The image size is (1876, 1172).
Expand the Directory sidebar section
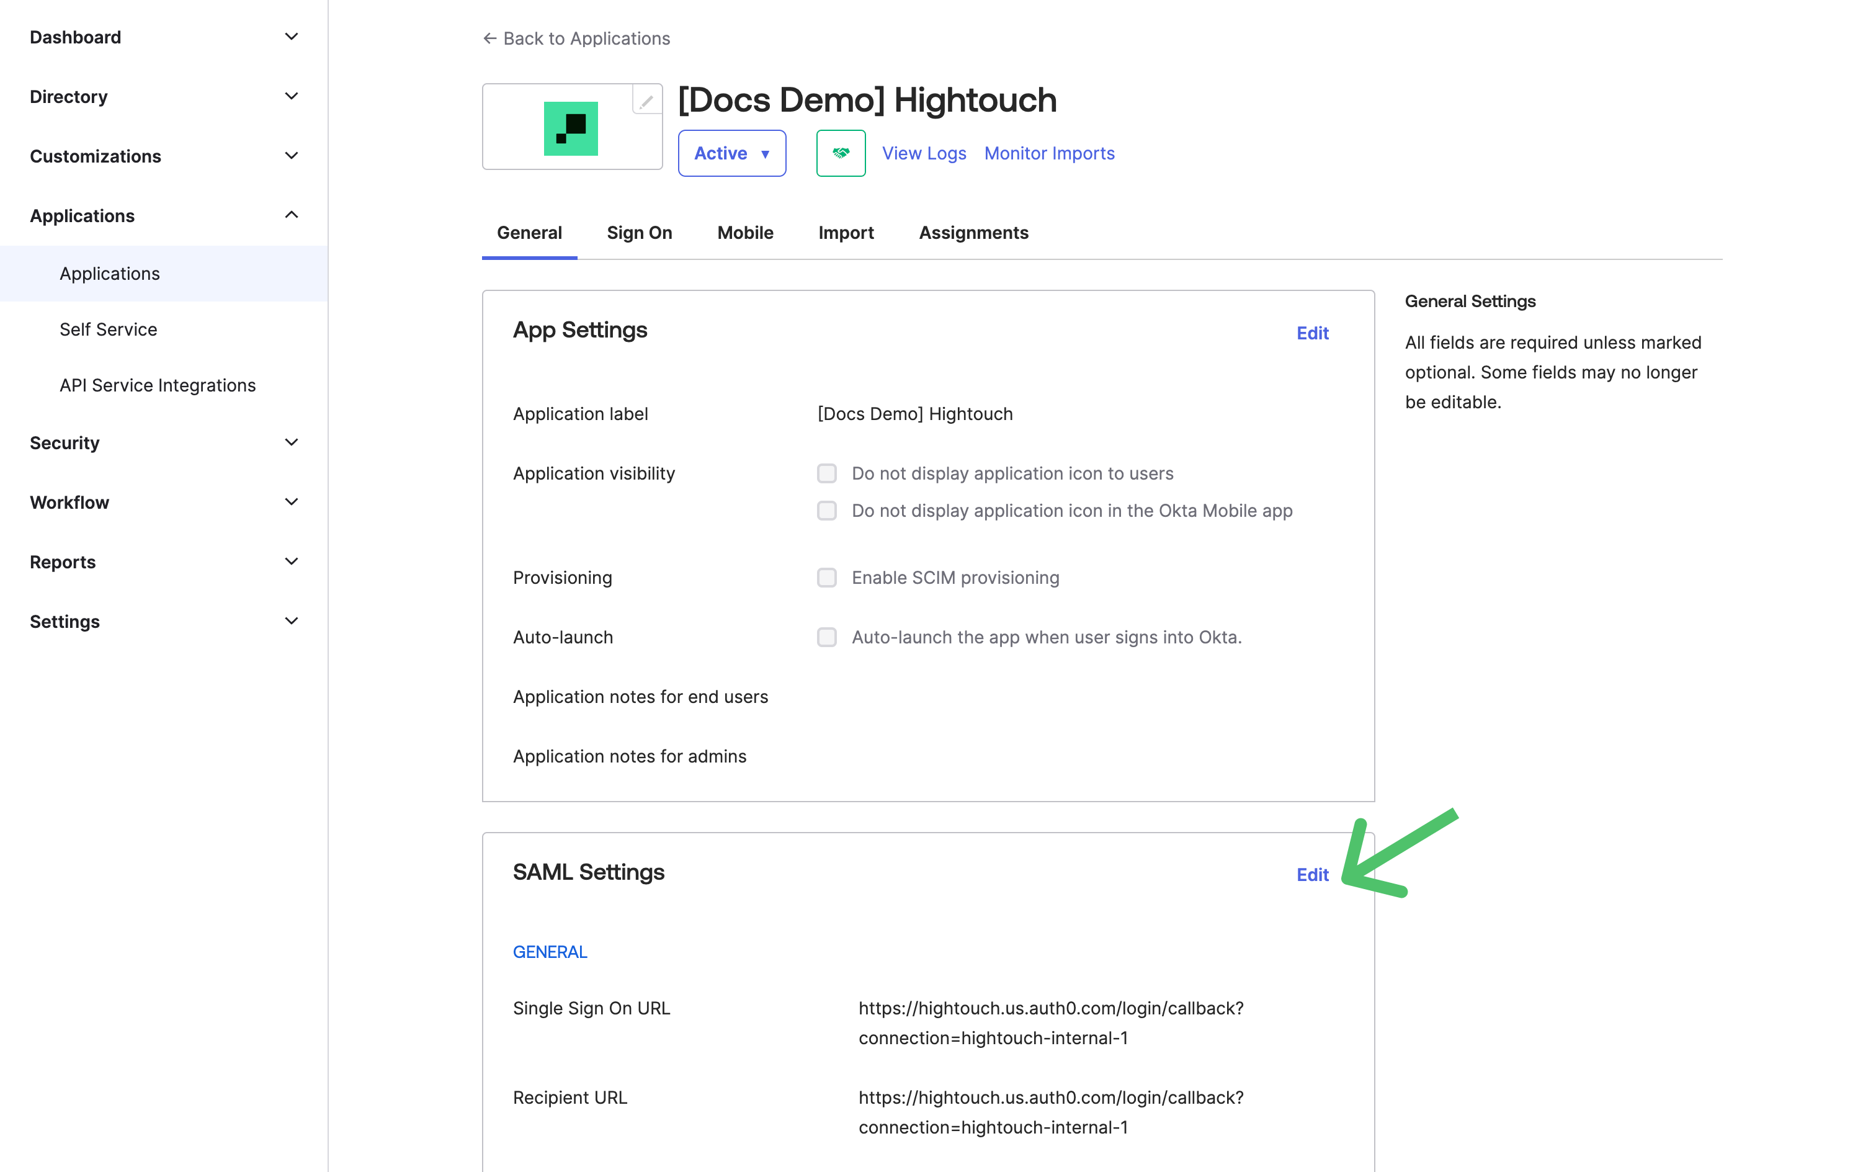click(292, 97)
